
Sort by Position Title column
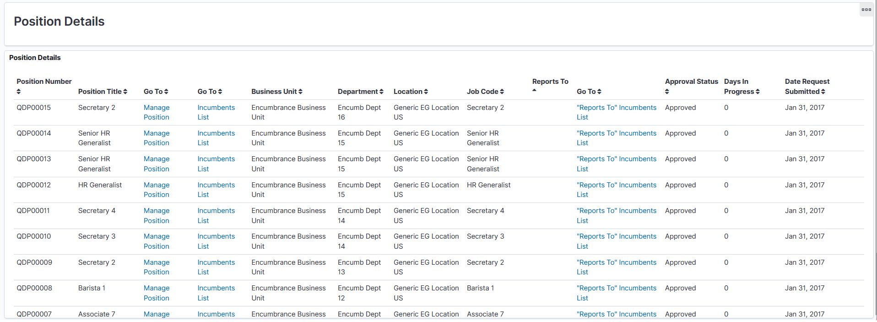[x=125, y=92]
